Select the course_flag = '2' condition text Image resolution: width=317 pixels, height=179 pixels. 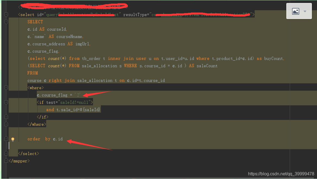(x=58, y=95)
